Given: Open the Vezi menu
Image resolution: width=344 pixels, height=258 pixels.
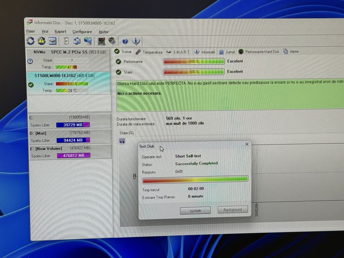Looking at the screenshot, I should 45,32.
